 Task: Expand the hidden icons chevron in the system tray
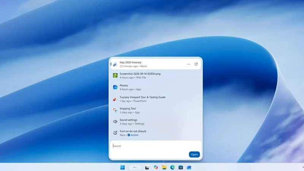click(303, 167)
